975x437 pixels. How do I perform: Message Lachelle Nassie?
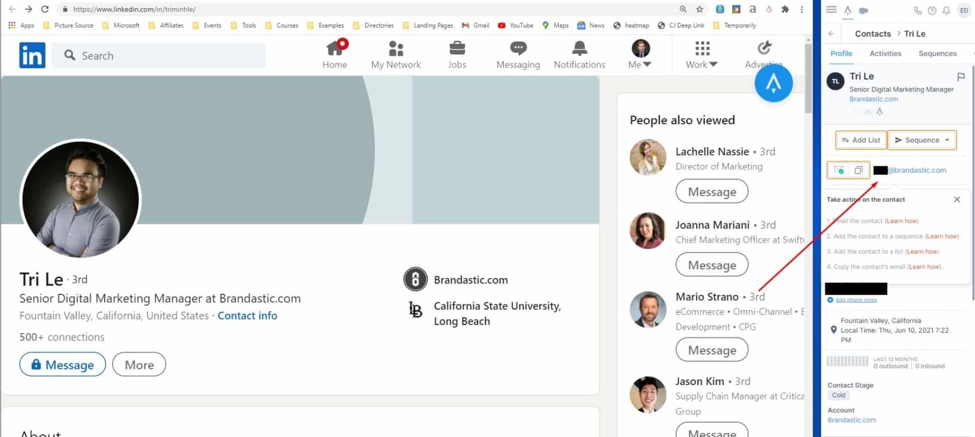(712, 192)
